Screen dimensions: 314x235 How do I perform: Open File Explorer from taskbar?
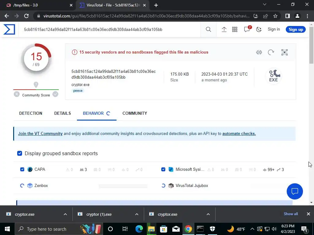tap(151, 229)
